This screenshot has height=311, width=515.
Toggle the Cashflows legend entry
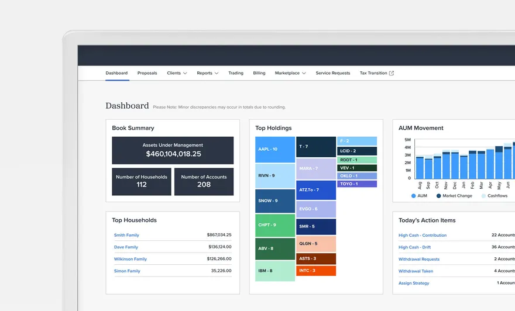pos(495,196)
